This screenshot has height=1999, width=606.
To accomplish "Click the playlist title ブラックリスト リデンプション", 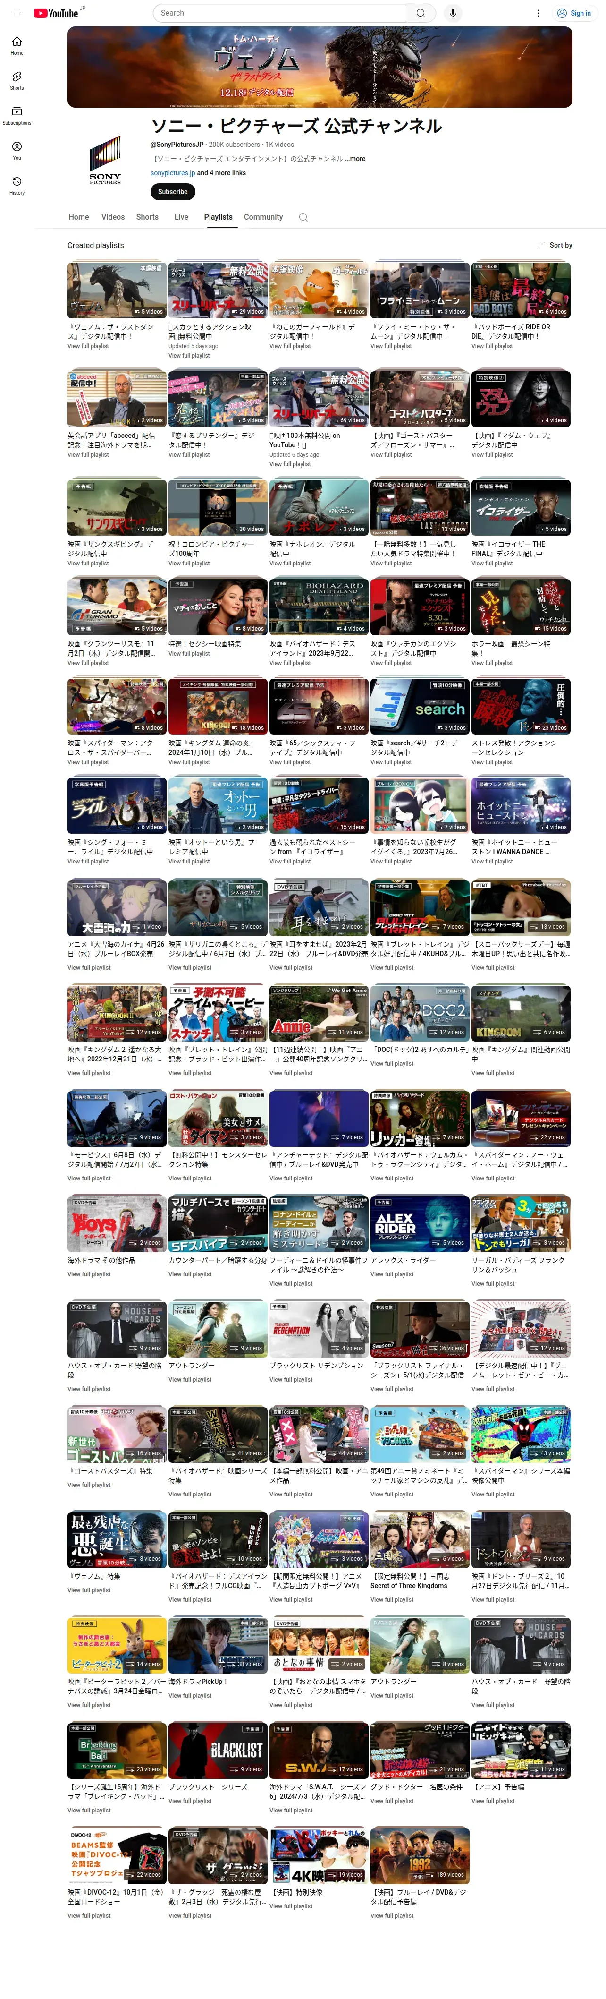I will pyautogui.click(x=316, y=1366).
